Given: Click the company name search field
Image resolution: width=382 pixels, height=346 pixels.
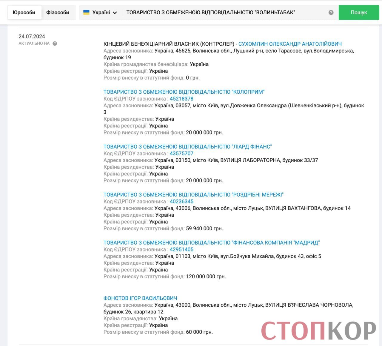Looking at the screenshot, I should 224,13.
